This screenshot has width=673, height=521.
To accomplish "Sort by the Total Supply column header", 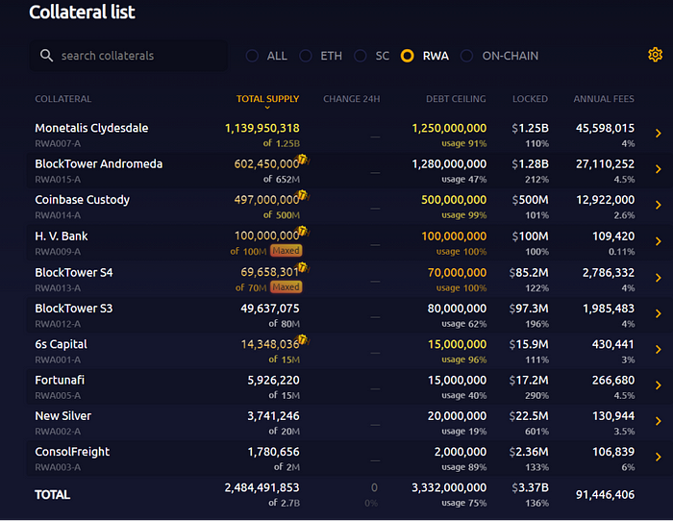I will (267, 99).
